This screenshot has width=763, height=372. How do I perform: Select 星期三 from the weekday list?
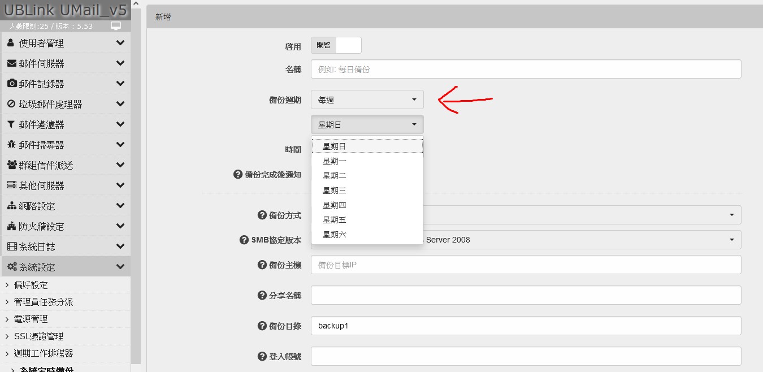[335, 191]
